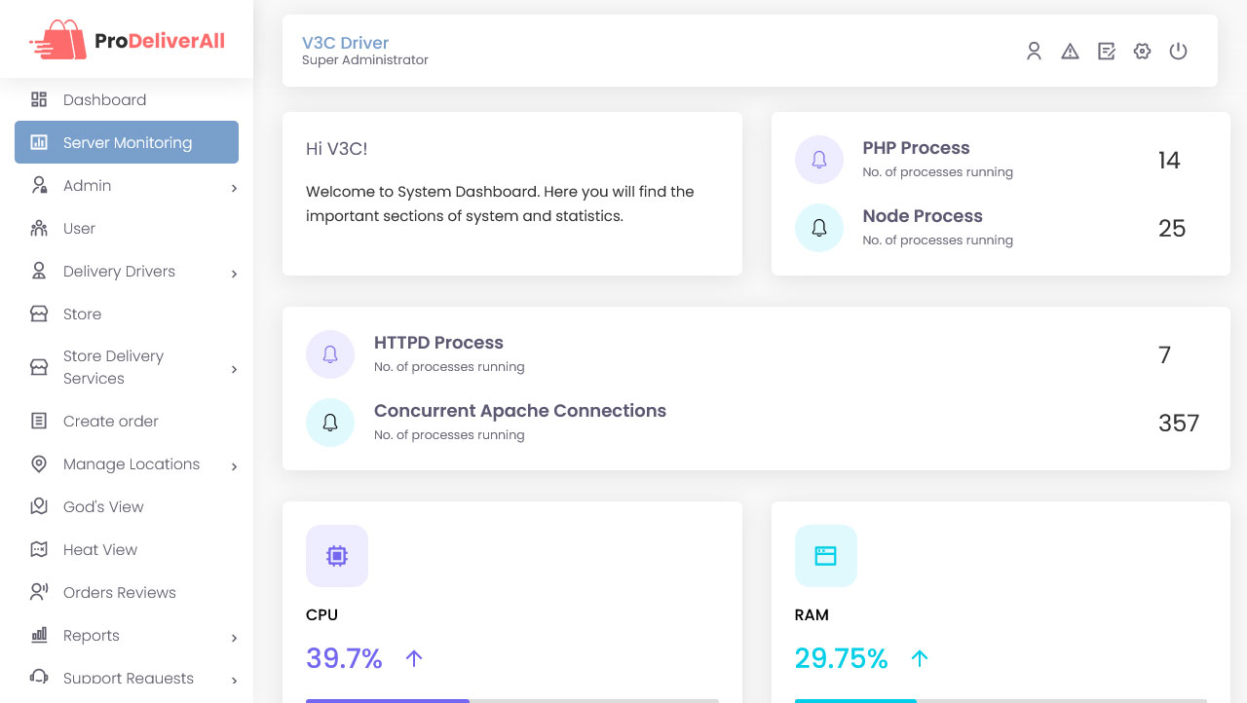Click the Manage Locations pin icon
This screenshot has width=1247, height=703.
click(39, 463)
